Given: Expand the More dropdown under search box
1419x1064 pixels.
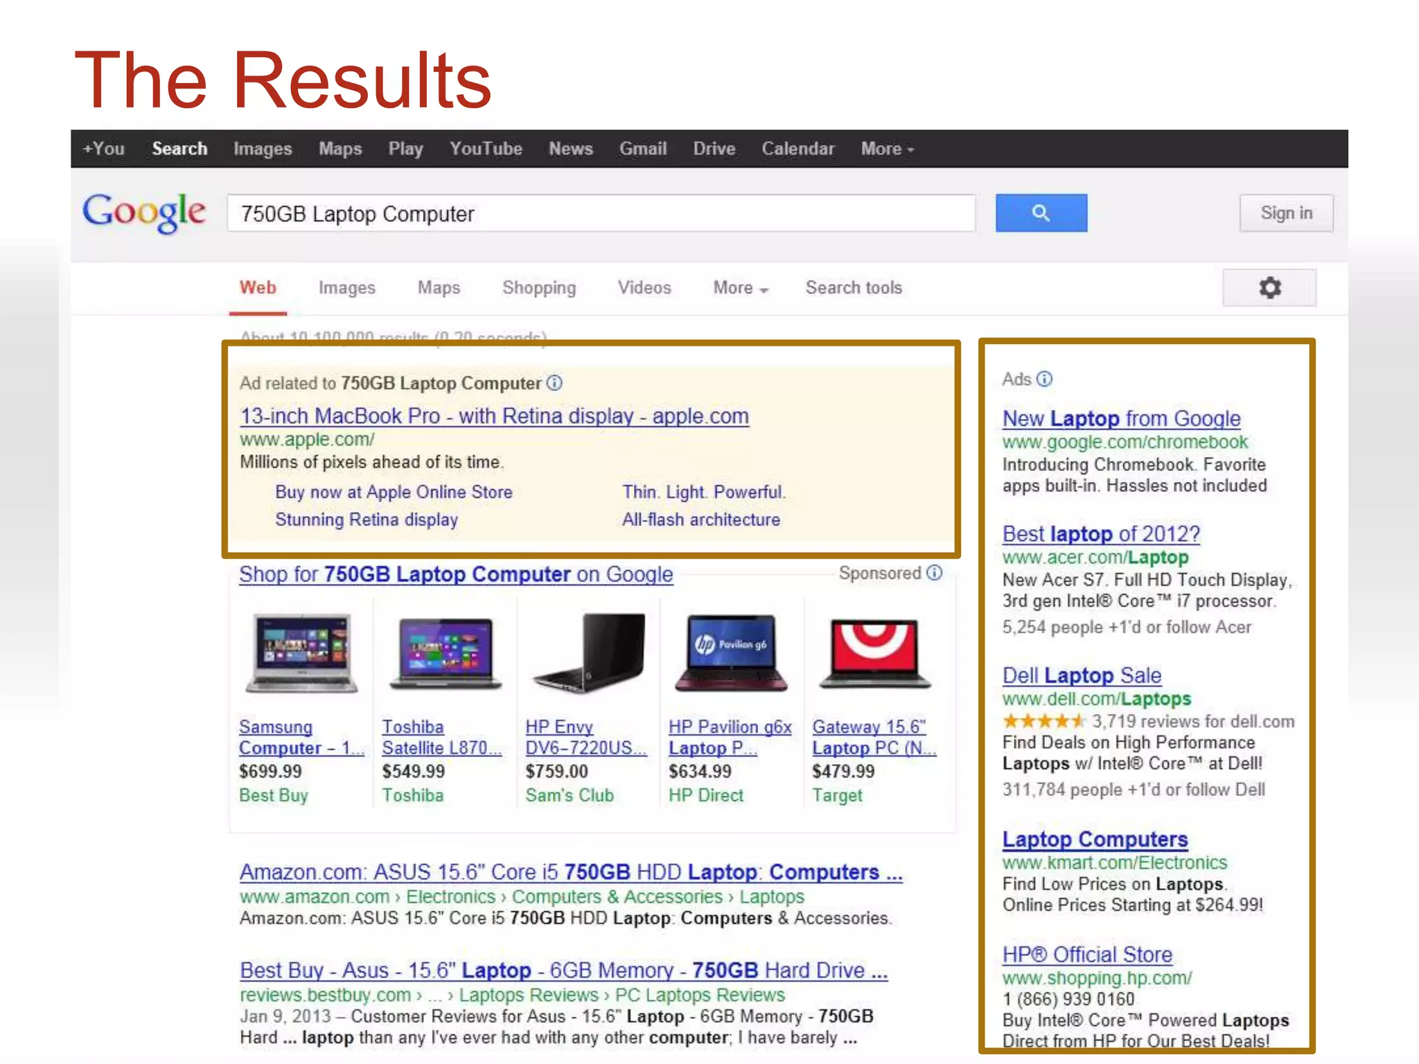Looking at the screenshot, I should (x=740, y=287).
